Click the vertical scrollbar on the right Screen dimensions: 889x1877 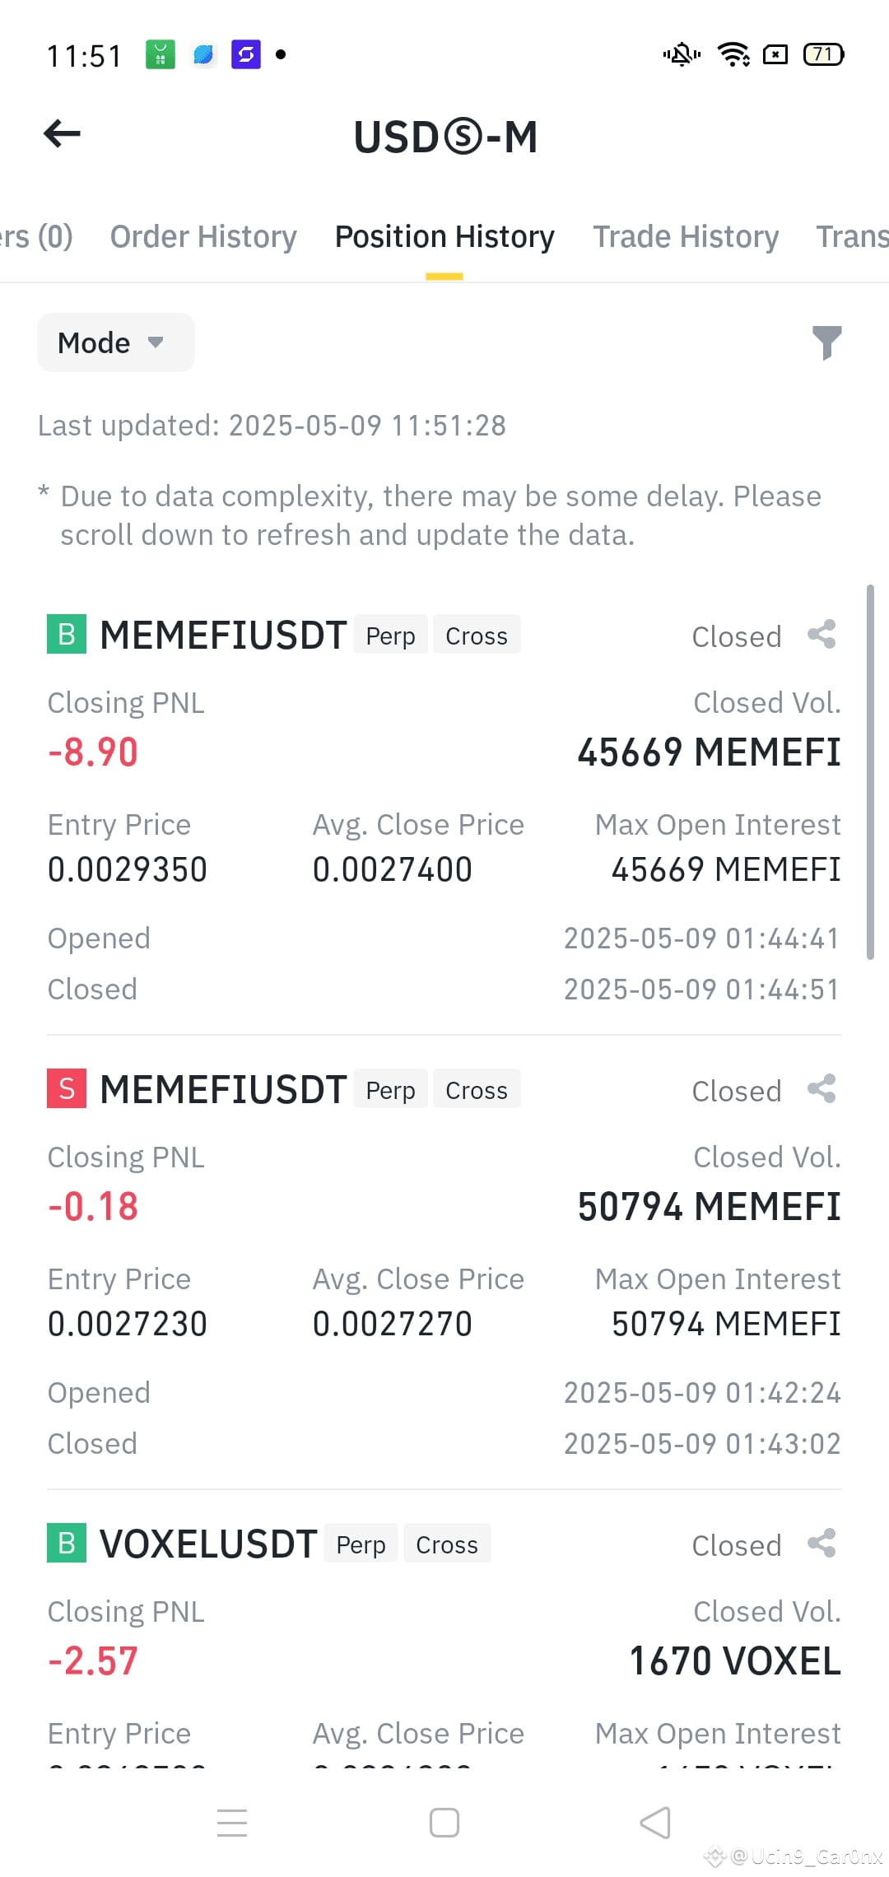(x=870, y=772)
